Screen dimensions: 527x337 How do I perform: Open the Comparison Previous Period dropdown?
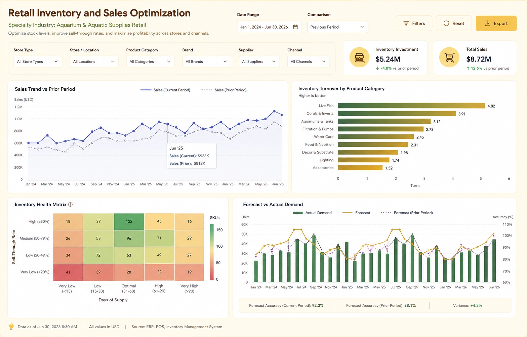tap(337, 27)
